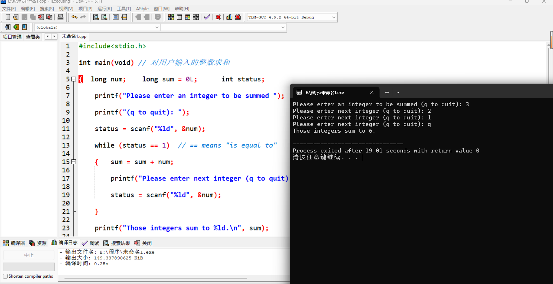Switch to the 编译器 bottom tab
Viewport: 553px width, 284px height.
14,243
